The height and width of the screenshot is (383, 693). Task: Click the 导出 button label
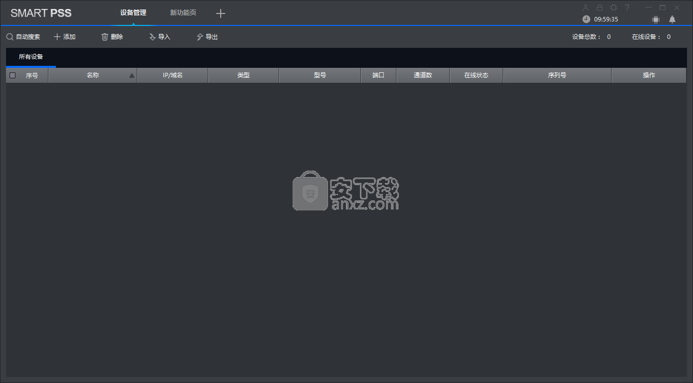click(212, 37)
